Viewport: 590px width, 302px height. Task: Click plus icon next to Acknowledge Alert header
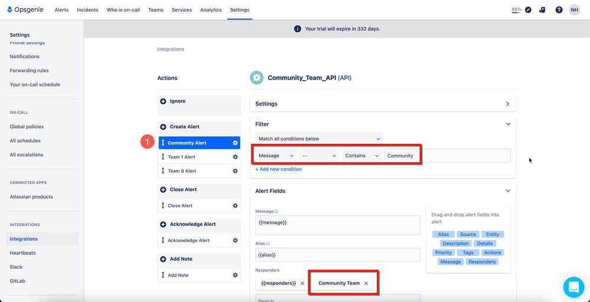click(x=164, y=224)
